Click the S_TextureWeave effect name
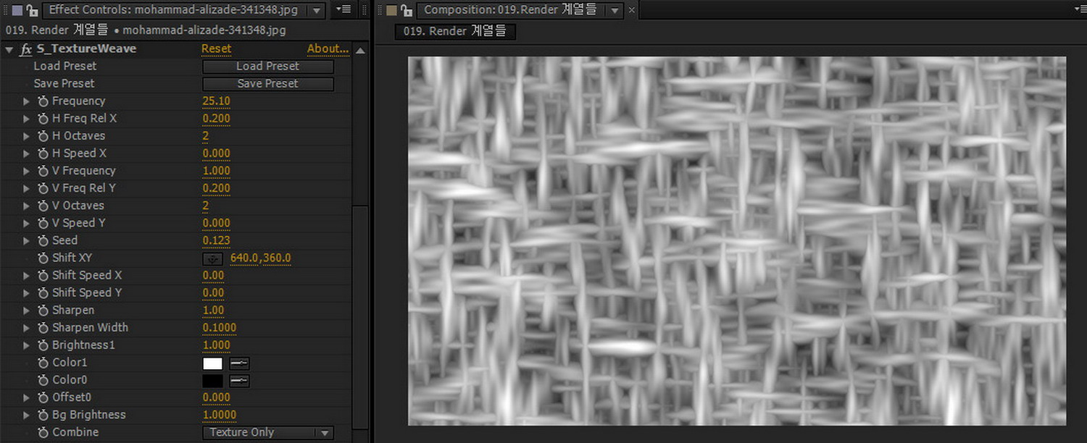The width and height of the screenshot is (1087, 443). tap(86, 49)
